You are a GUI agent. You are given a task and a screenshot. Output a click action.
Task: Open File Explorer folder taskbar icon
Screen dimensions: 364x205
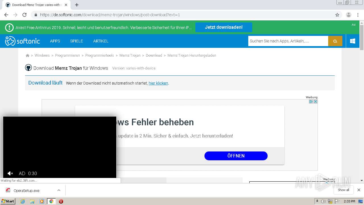coord(32,201)
